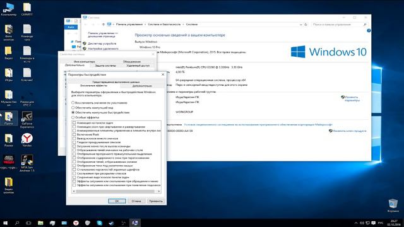Click Отмена in performance options dialog

[x=136, y=201]
